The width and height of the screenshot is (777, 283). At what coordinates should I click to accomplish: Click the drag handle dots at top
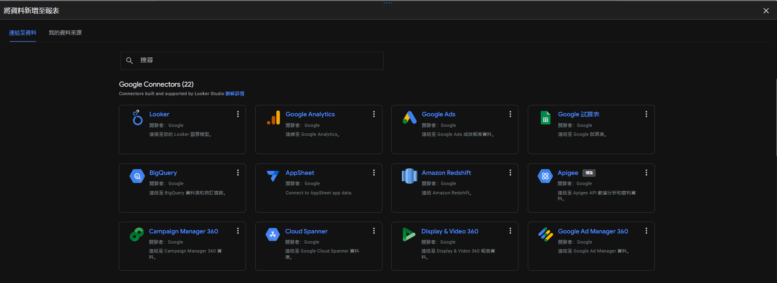coord(388,3)
